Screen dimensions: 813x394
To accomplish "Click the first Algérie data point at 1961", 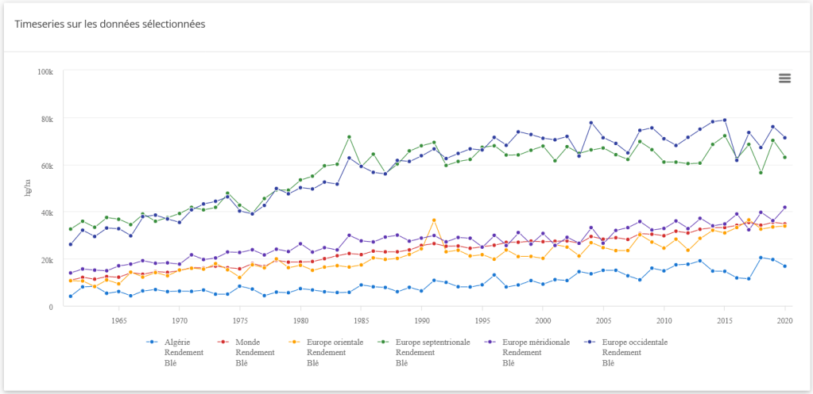I will click(x=71, y=296).
